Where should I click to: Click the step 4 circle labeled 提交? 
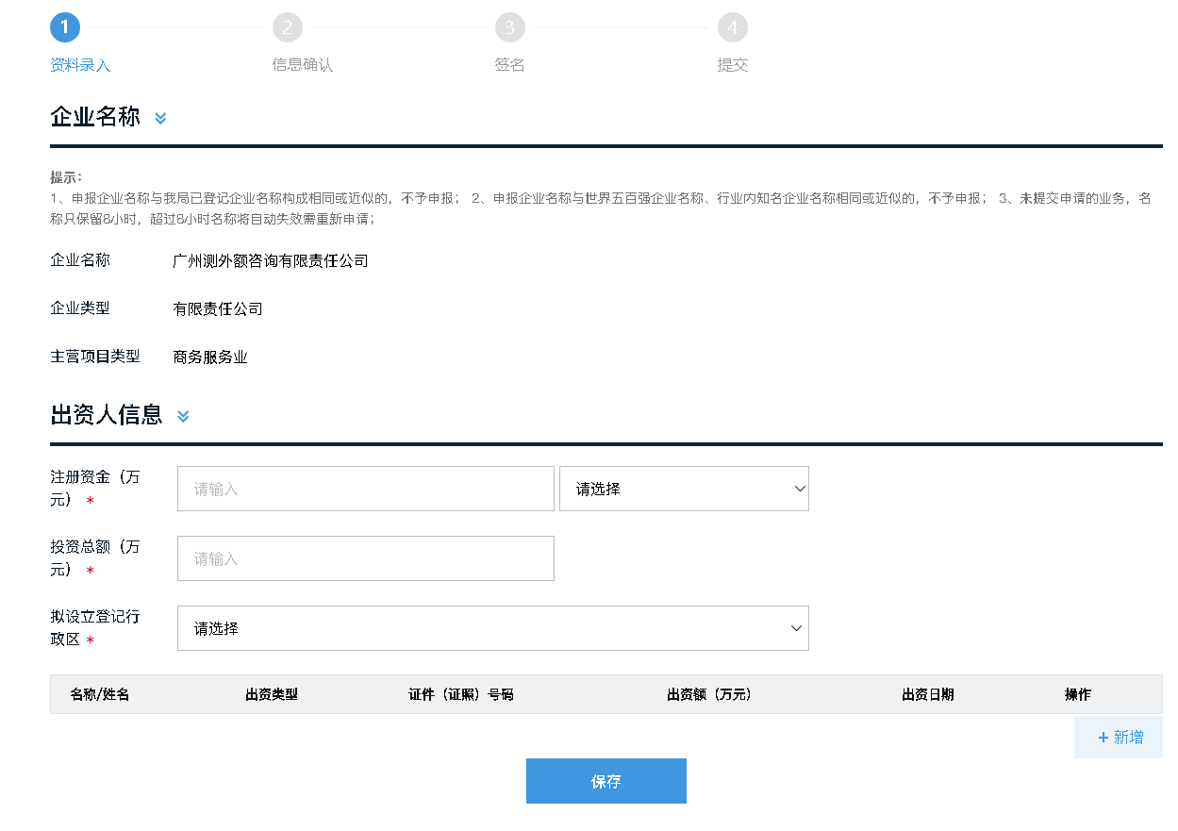[733, 26]
